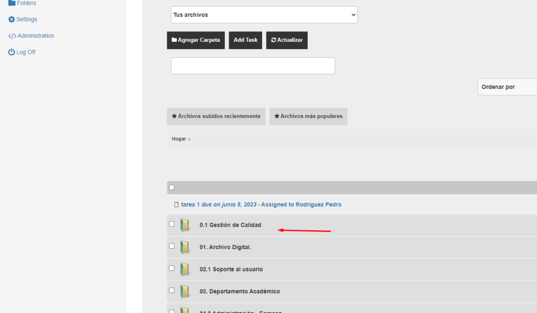Open the 03. Departamento Académico folder icon
The height and width of the screenshot is (313, 537).
click(185, 292)
